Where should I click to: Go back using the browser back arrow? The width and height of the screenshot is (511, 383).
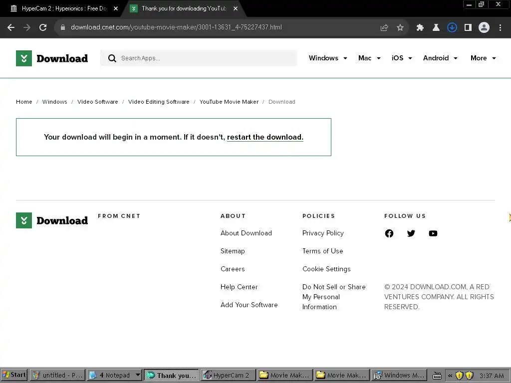coord(11,28)
